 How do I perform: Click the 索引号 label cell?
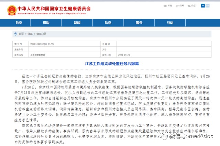(21, 44)
